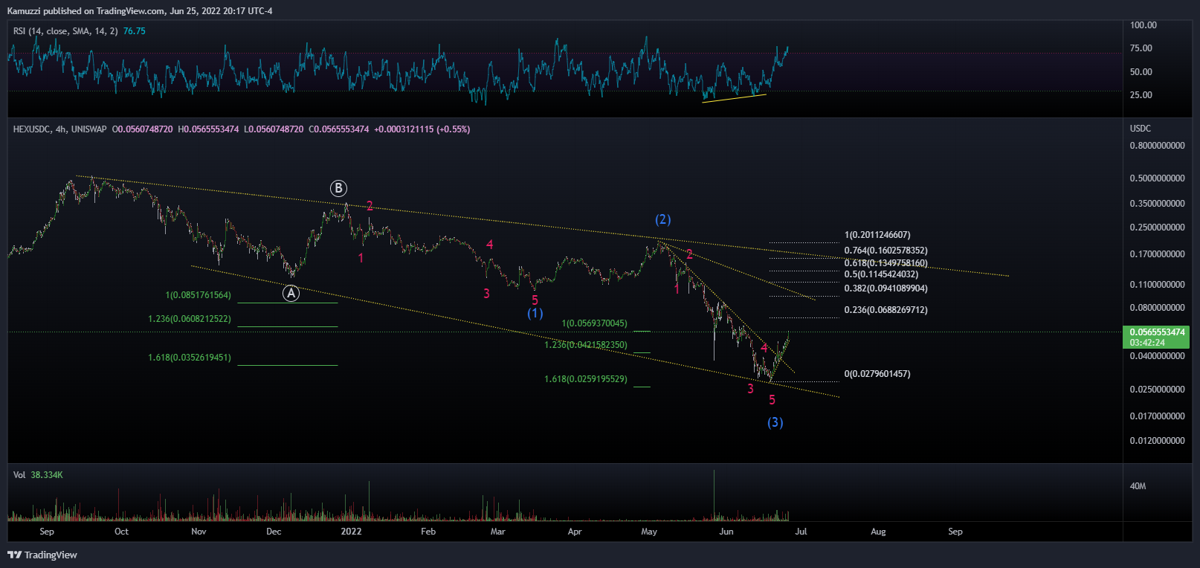The height and width of the screenshot is (568, 1200).
Task: Click the RSI value 76.75
Action: tap(135, 31)
